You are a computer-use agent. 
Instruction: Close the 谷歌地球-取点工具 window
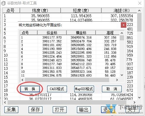point(140,3)
